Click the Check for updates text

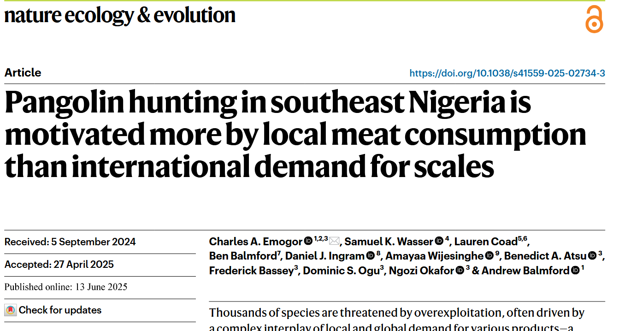point(60,310)
